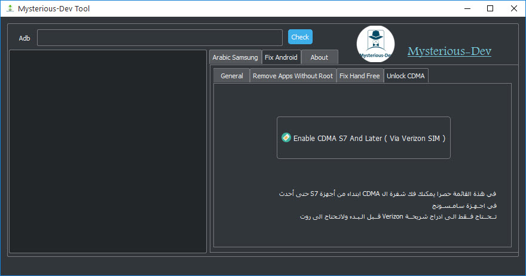
Task: Click Enable CDMA S7 And Later button
Action: tap(363, 138)
